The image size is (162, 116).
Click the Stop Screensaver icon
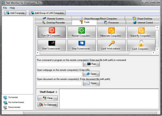pyautogui.click(x=82, y=43)
